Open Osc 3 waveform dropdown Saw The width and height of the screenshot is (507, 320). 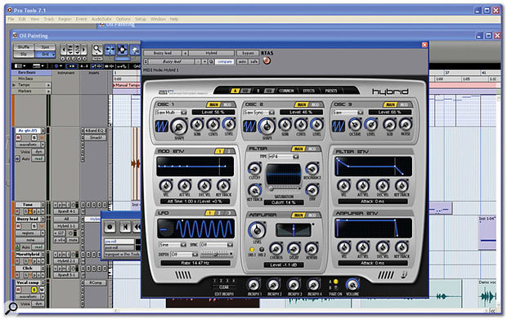pyautogui.click(x=348, y=113)
